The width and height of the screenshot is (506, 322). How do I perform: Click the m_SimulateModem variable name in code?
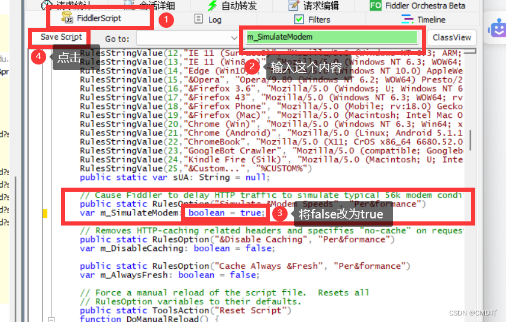[139, 213]
